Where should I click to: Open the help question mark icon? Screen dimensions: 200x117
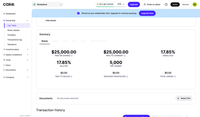coord(166,4)
